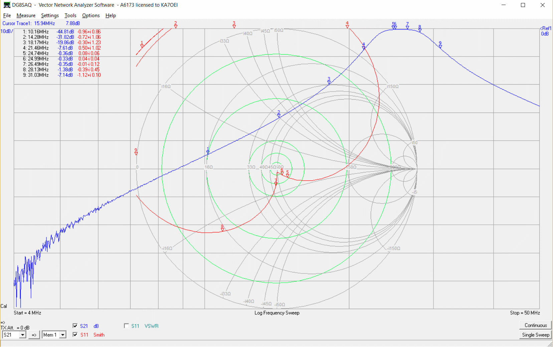This screenshot has height=347, width=553.
Task: Click the Cursor Trace1 readout
Action: pos(41,23)
